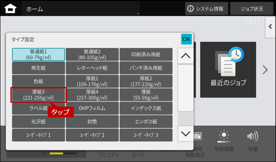Choose エンボス紙 embossed paper
Screen dimensions: 276x162
[146, 122]
